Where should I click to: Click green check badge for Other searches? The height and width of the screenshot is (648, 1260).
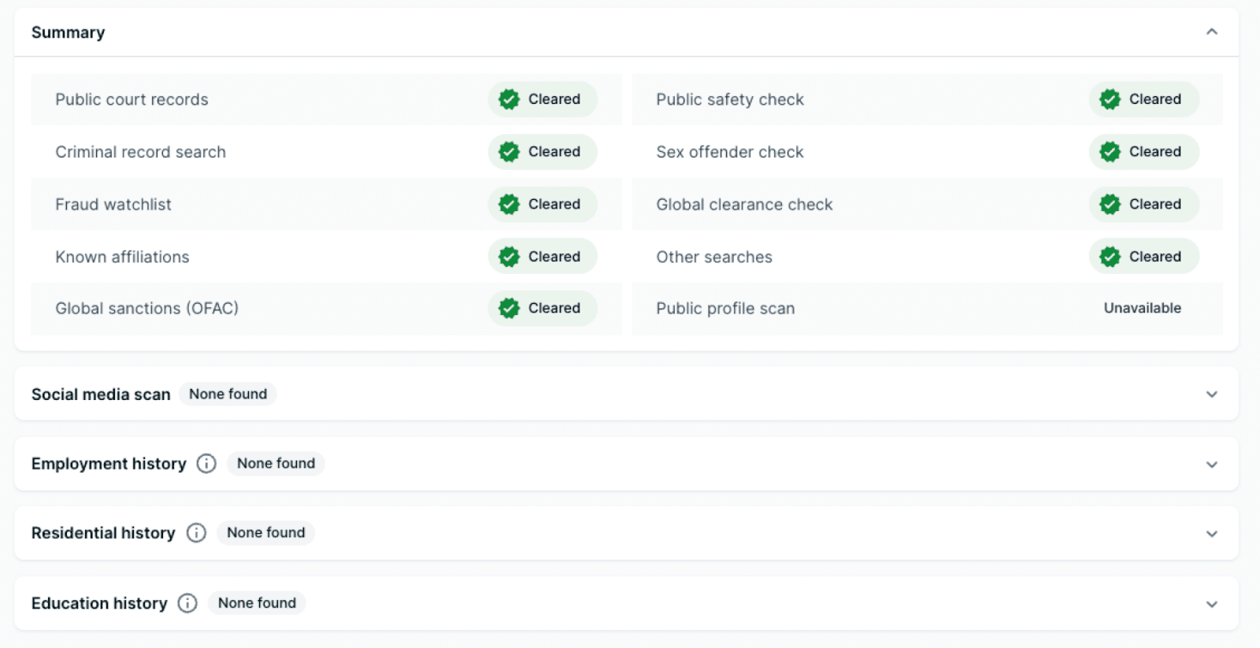pos(1110,257)
